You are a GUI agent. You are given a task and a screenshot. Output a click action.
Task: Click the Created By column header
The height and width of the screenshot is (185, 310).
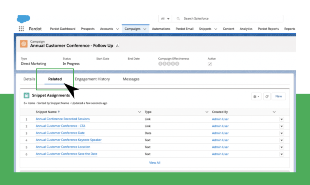click(220, 112)
